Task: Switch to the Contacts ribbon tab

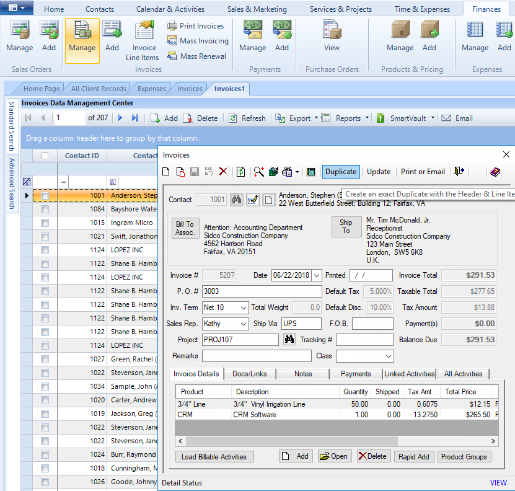Action: [x=100, y=9]
